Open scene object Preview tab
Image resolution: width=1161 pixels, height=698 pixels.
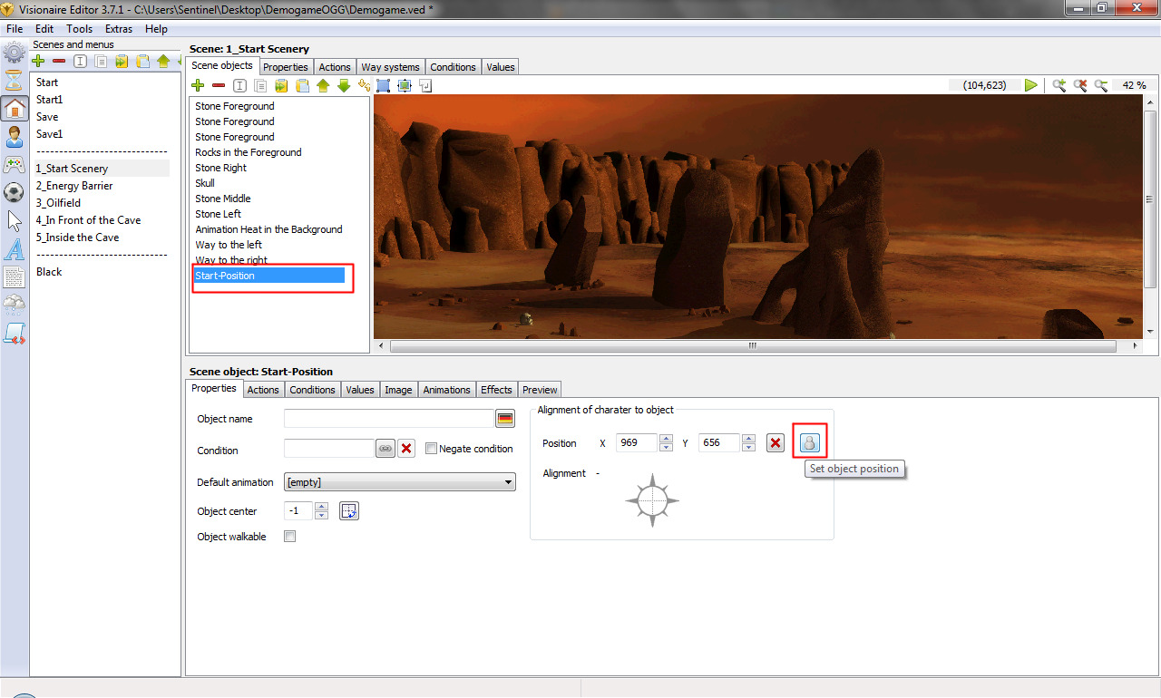(540, 390)
